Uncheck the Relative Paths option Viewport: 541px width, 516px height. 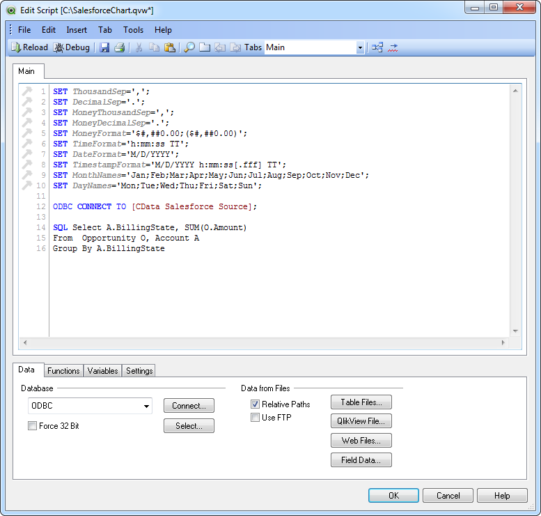click(256, 404)
